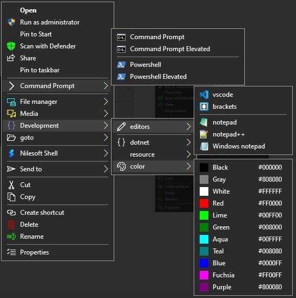Click the Scan with Defender shield icon

(11, 46)
